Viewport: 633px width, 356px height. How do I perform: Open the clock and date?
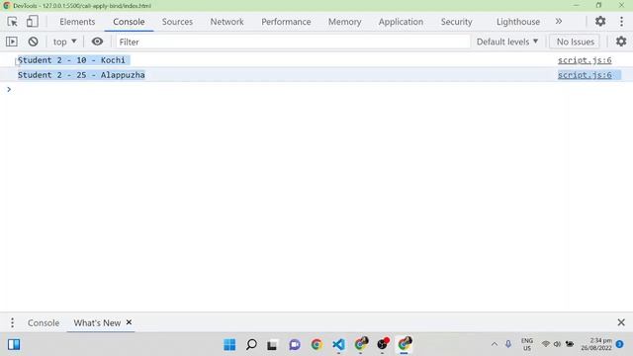596,344
